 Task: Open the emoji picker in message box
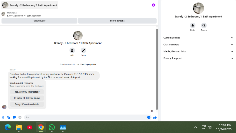tap(149, 117)
